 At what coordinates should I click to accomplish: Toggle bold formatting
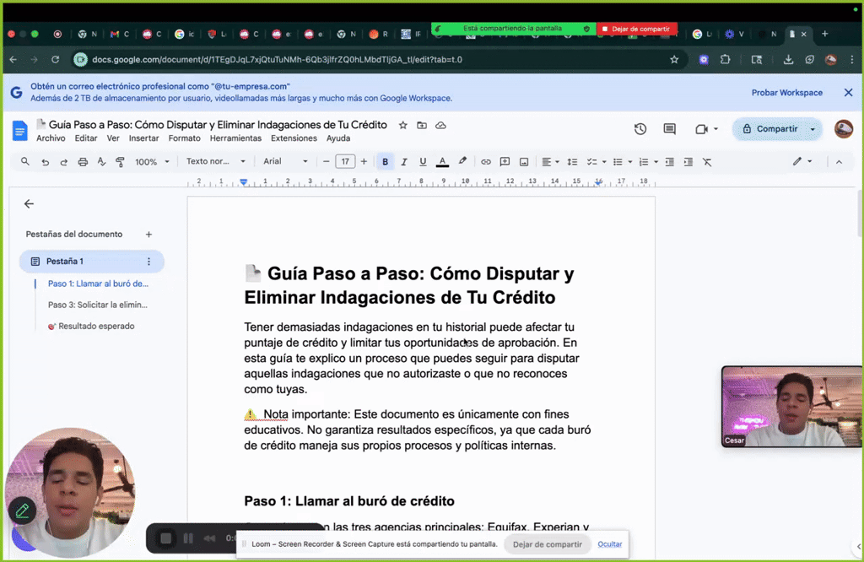point(385,161)
